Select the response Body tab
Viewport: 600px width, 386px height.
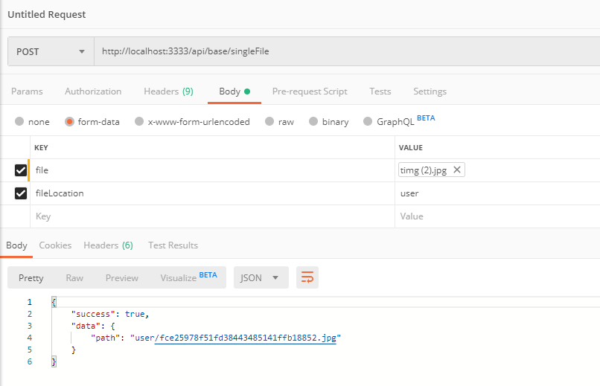(16, 245)
